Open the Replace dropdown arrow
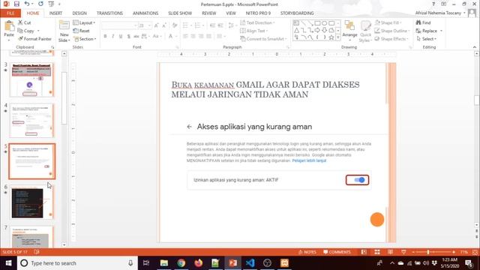 pos(441,31)
